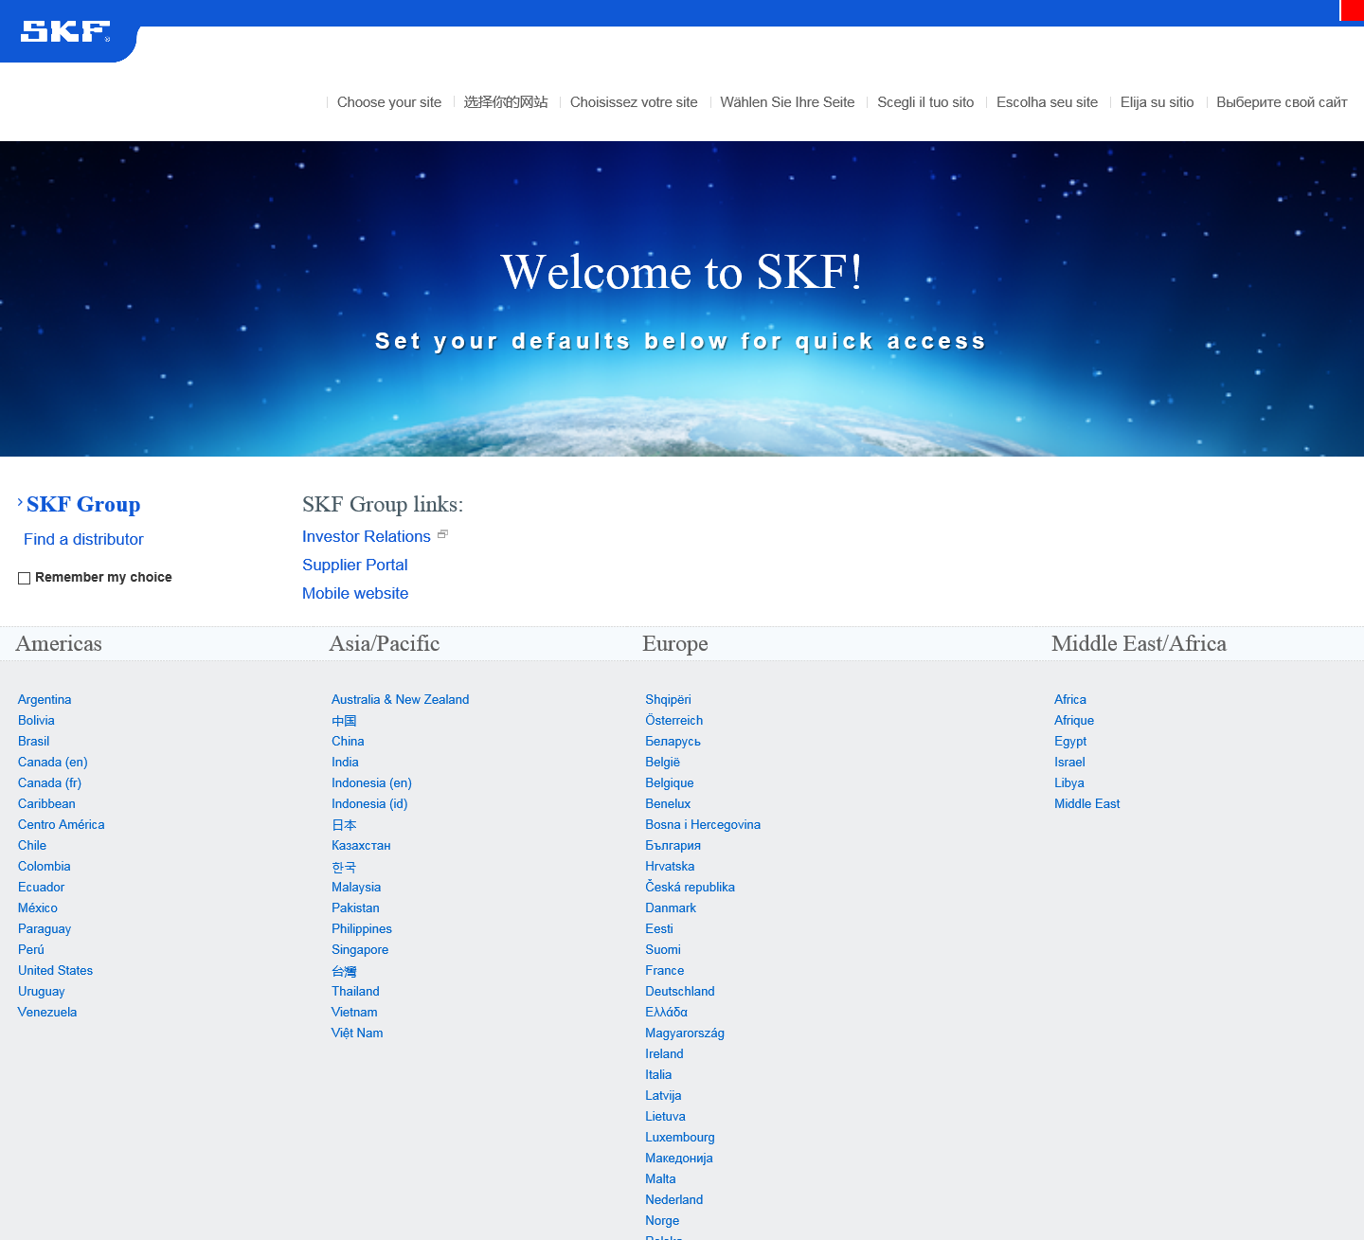Viewport: 1364px width, 1240px height.
Task: Choose Malaysia
Action: pos(356,887)
